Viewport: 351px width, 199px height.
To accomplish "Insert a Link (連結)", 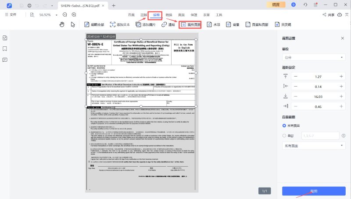I will 168,24.
